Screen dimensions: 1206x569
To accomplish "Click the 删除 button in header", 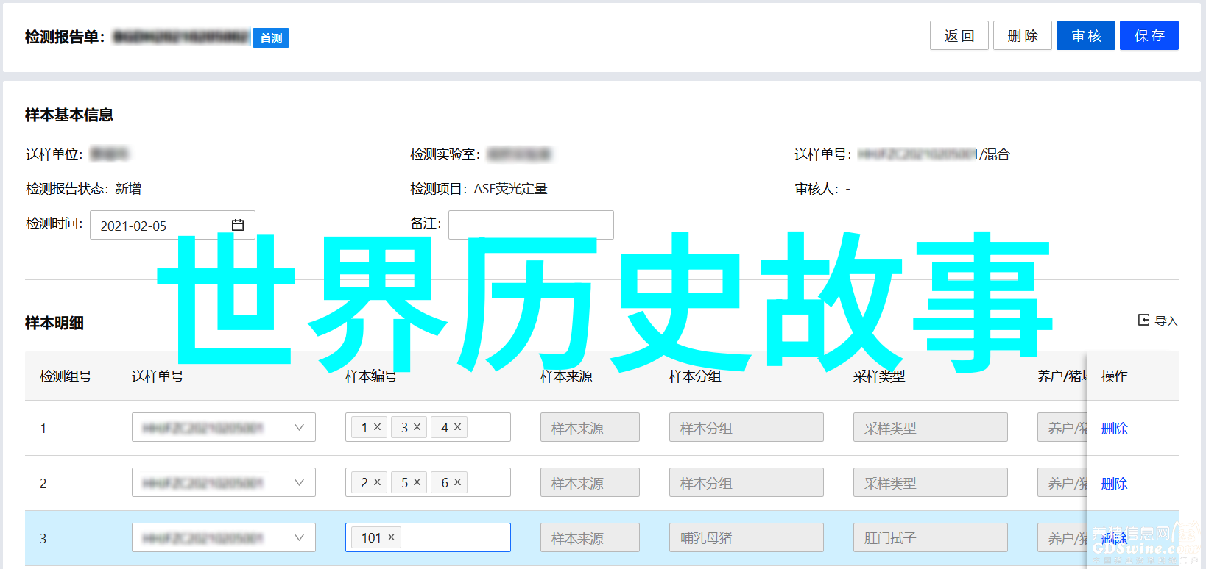I will [x=1022, y=35].
